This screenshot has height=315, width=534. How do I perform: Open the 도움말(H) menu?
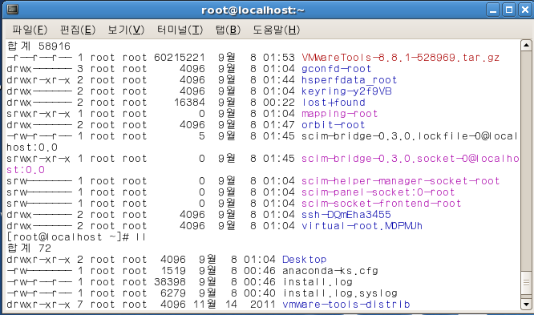(276, 30)
